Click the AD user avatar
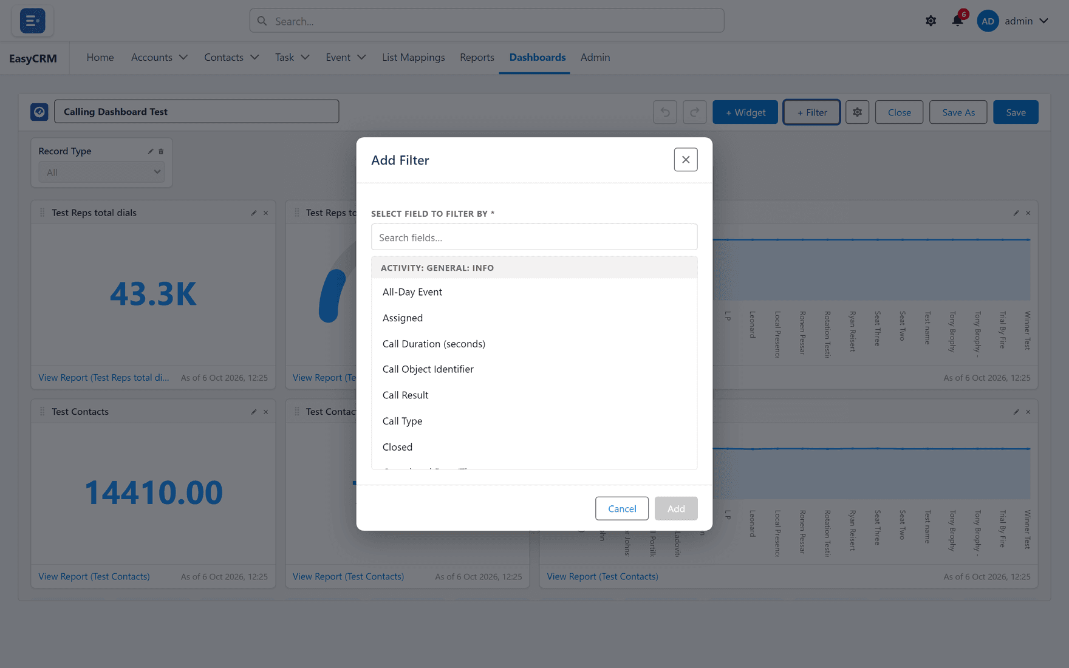This screenshot has width=1069, height=668. 988,21
